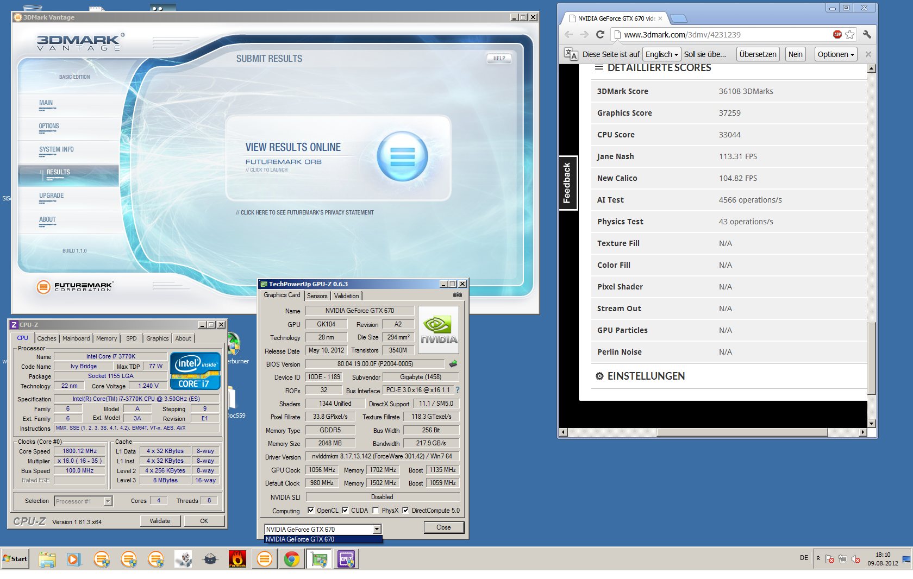The width and height of the screenshot is (913, 579).
Task: Open the Caches tab in CPU-Z
Action: (x=47, y=338)
